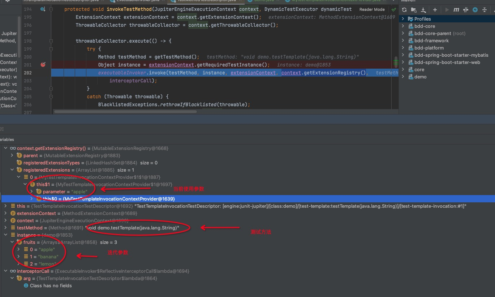Viewport: 495px width, 297px height.
Task: Remove the breakpoint on line 201
Action: coord(43,65)
